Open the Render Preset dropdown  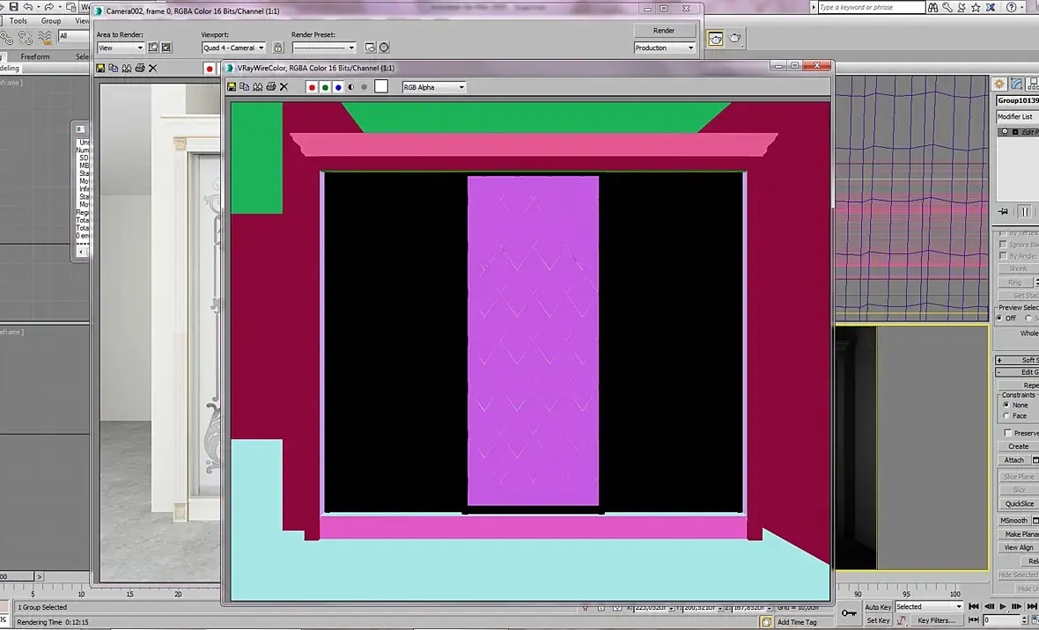tap(324, 48)
